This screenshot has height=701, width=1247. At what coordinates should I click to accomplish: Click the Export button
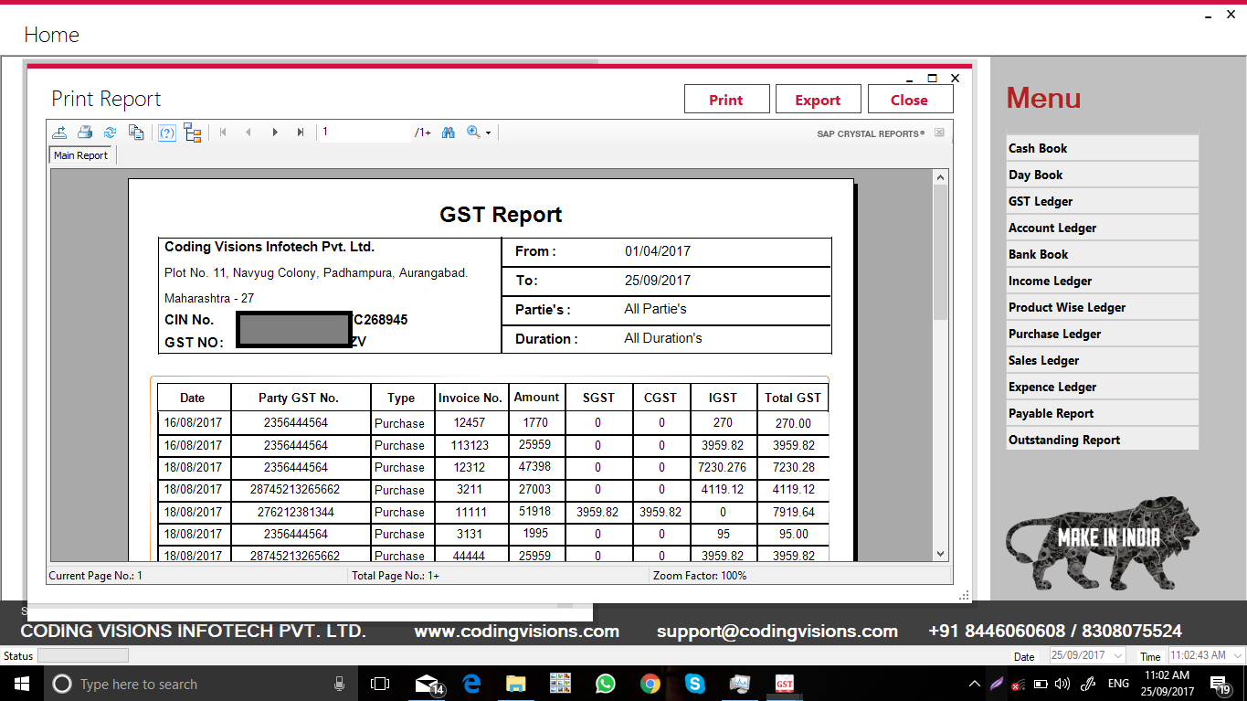coord(818,99)
